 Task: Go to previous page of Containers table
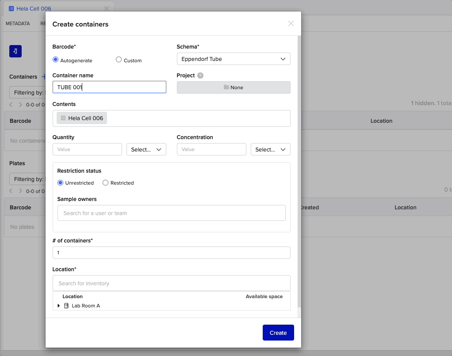pyautogui.click(x=11, y=105)
